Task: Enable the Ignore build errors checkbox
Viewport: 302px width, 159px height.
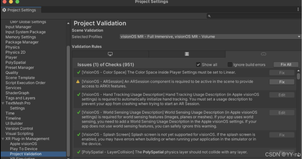Action: [x=230, y=64]
